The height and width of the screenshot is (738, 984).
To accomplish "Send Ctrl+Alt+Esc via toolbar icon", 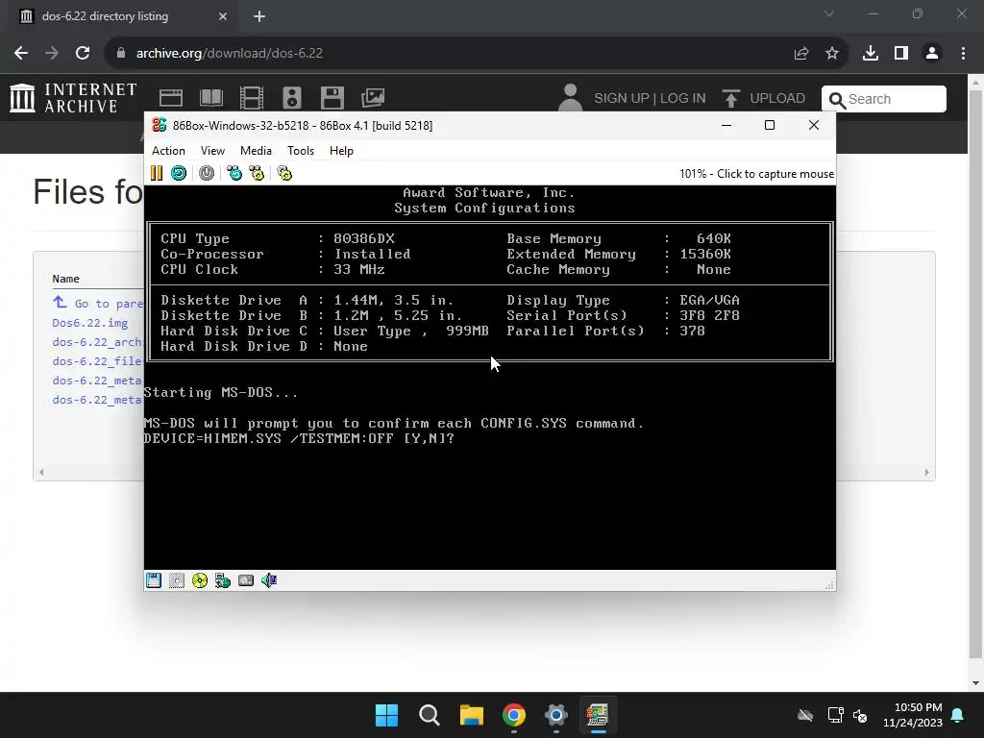I will pos(257,173).
